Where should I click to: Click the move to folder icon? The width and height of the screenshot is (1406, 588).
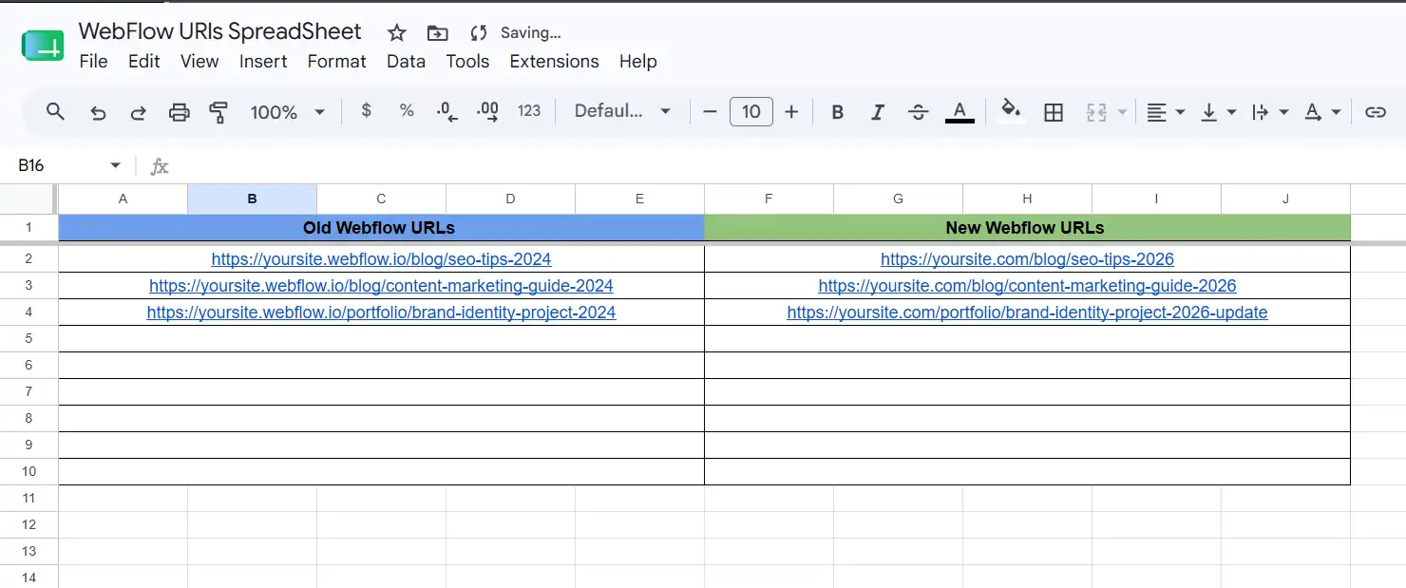pyautogui.click(x=437, y=33)
